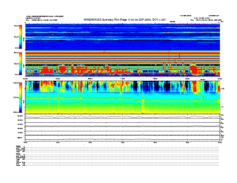Click the TNR panel color scale bar
Image resolution: width=237 pixels, height=183 pixels.
(x=20, y=97)
